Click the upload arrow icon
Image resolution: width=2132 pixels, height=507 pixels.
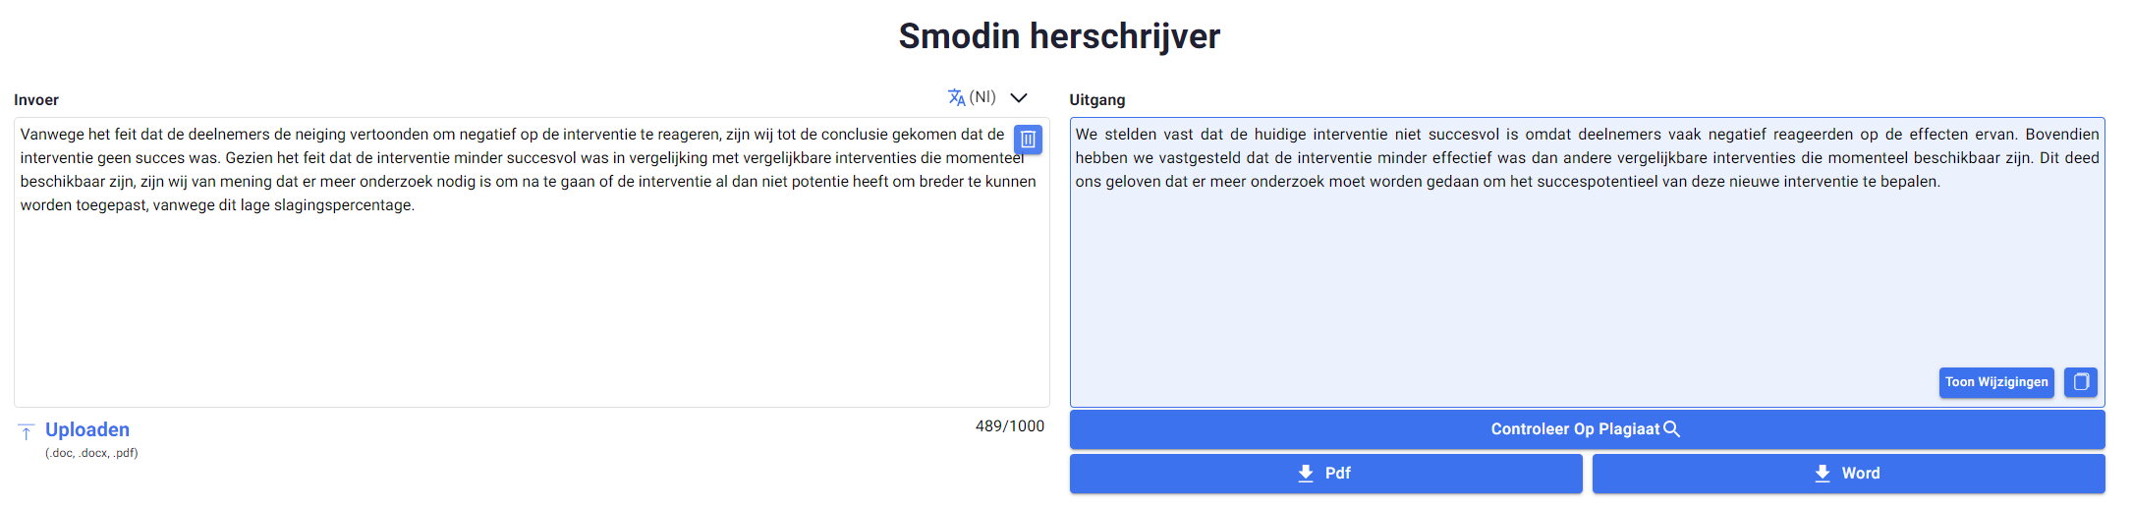(27, 431)
